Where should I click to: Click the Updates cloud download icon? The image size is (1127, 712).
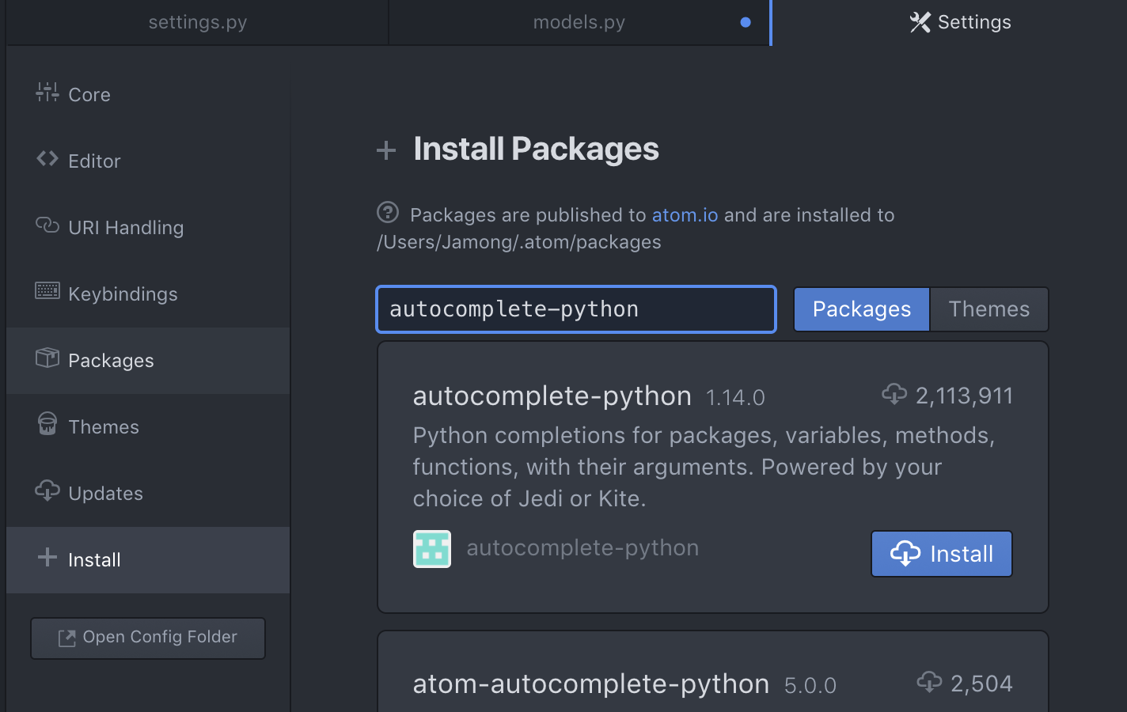tap(47, 491)
